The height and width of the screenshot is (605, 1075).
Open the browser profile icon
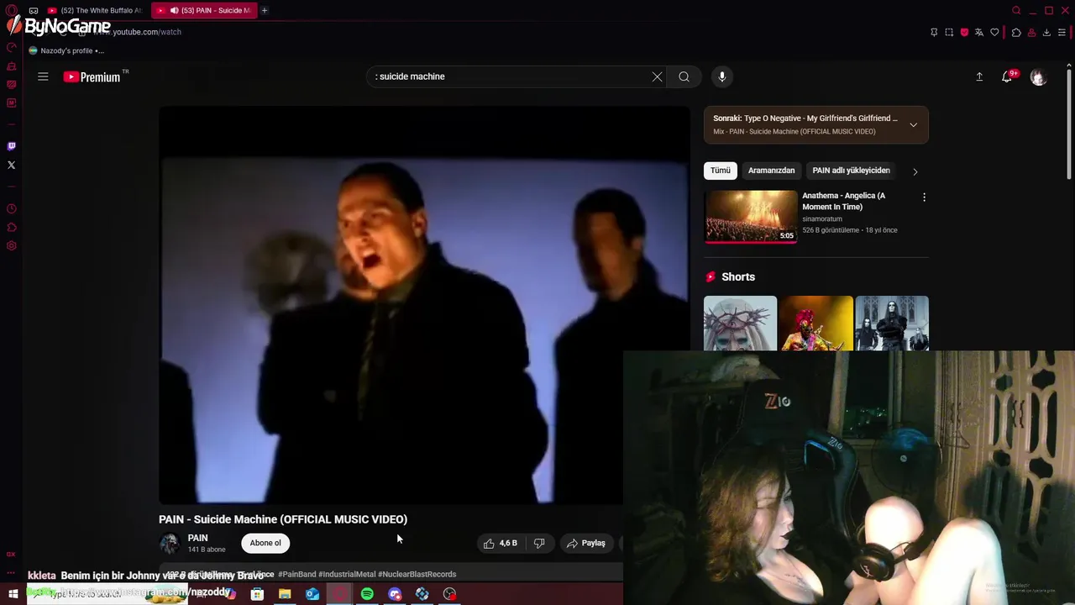(x=1031, y=32)
